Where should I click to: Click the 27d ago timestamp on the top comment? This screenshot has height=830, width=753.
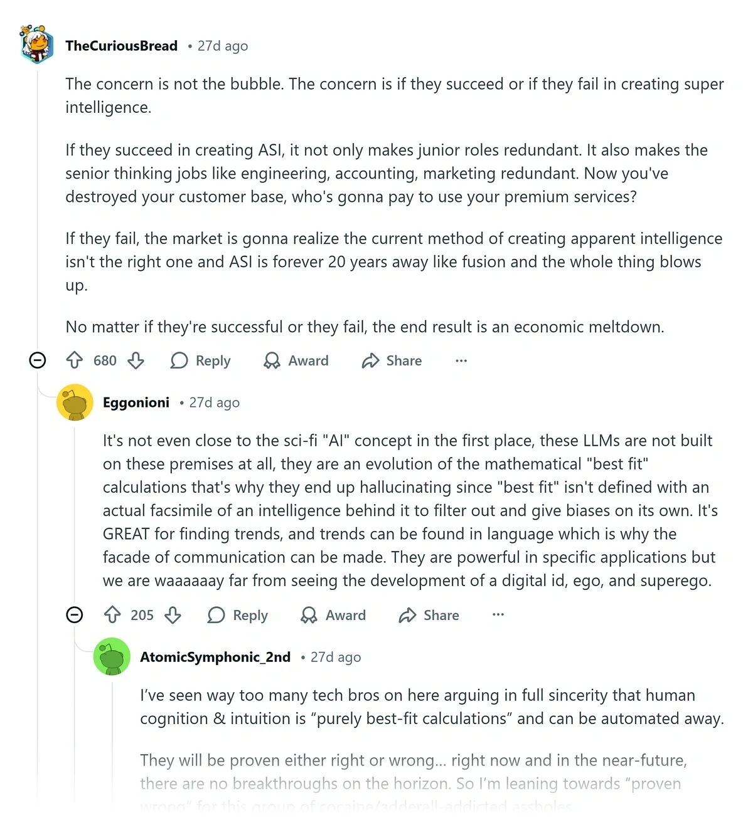[222, 45]
